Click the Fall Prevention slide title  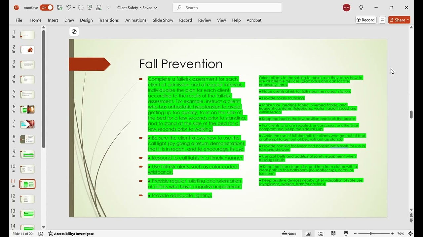click(x=181, y=64)
